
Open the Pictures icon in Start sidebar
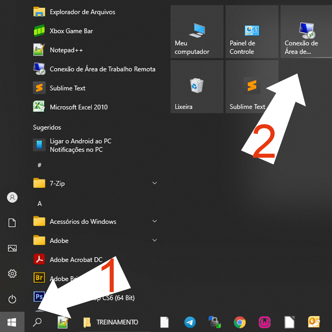(12, 248)
